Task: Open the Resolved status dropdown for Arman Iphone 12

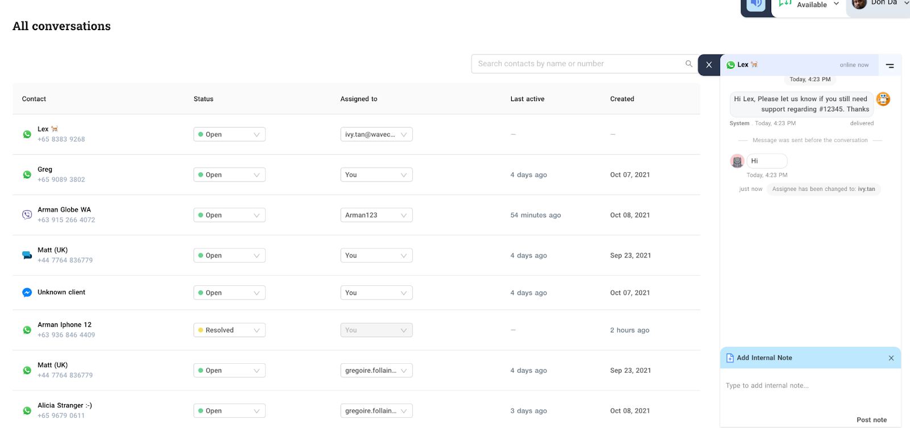Action: point(229,330)
